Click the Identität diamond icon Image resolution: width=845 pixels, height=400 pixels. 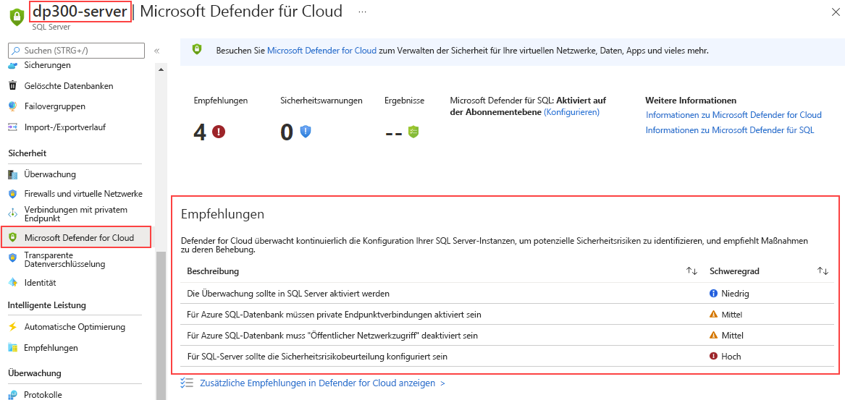[x=13, y=283]
